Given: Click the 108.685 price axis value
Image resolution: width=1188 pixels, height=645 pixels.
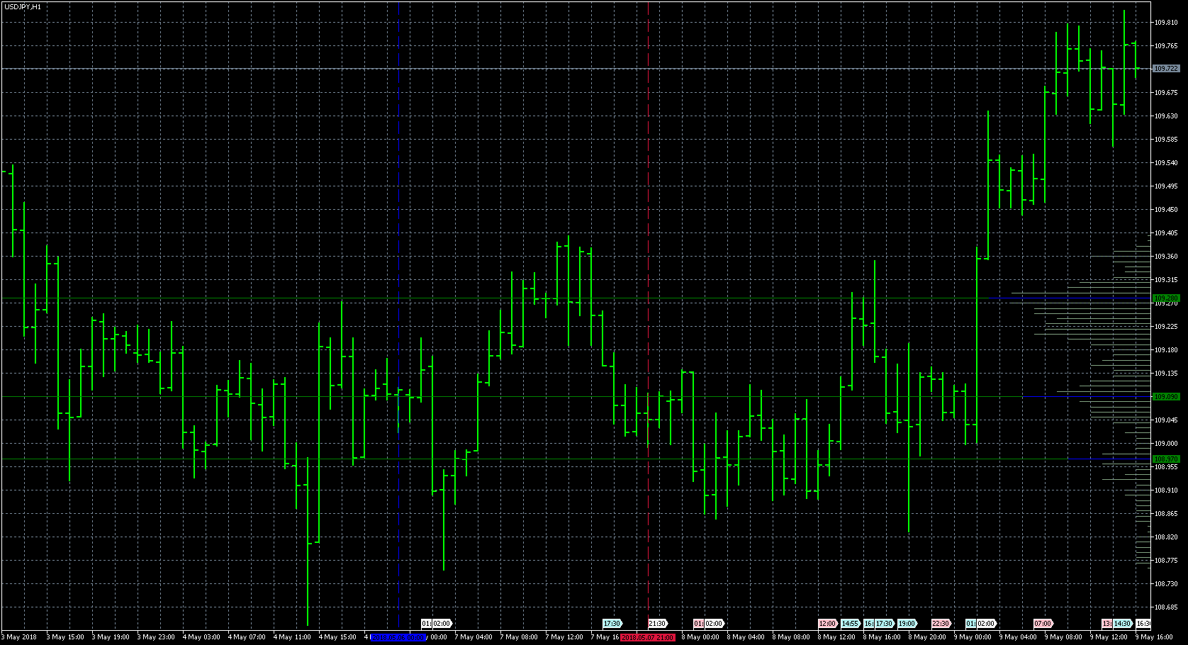Looking at the screenshot, I should (x=1166, y=607).
